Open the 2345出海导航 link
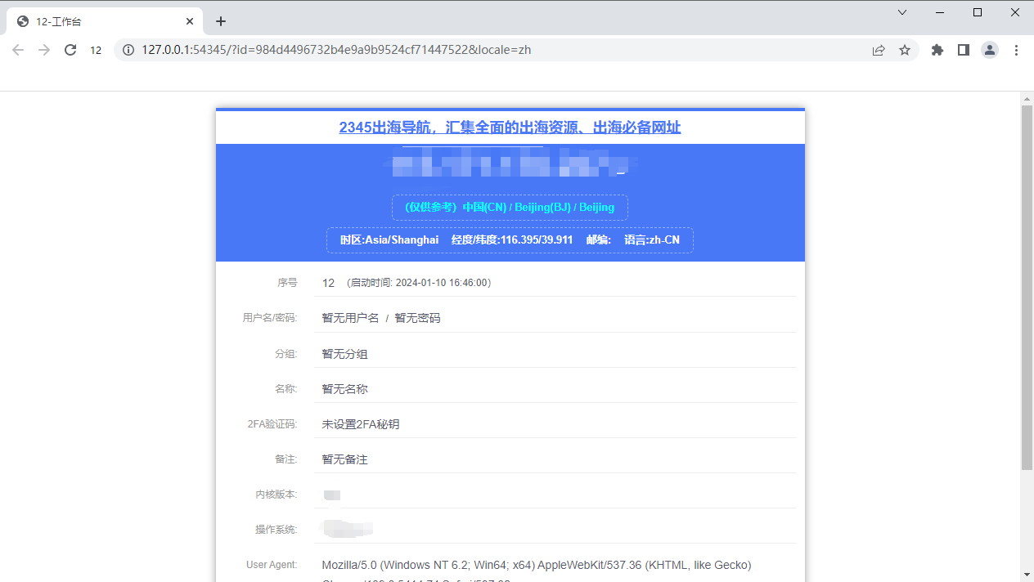Screen dimensions: 1034x582 tap(510, 128)
